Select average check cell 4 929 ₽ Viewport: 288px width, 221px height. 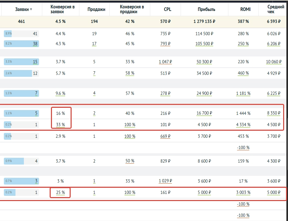pos(274,73)
